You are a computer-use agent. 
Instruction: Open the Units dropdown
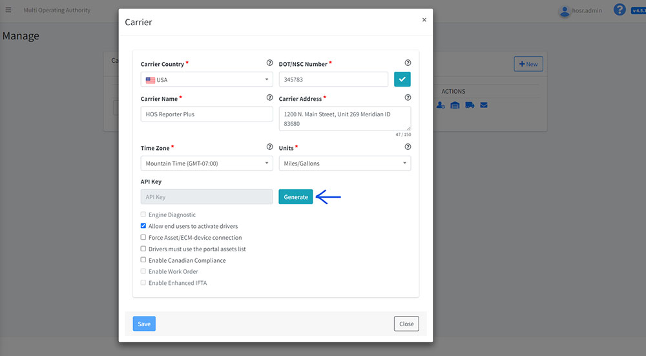345,163
